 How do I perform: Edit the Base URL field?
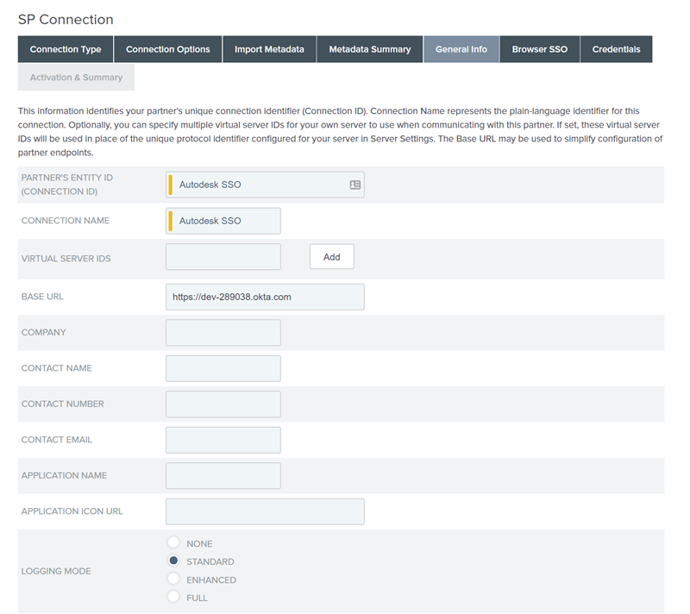(264, 297)
